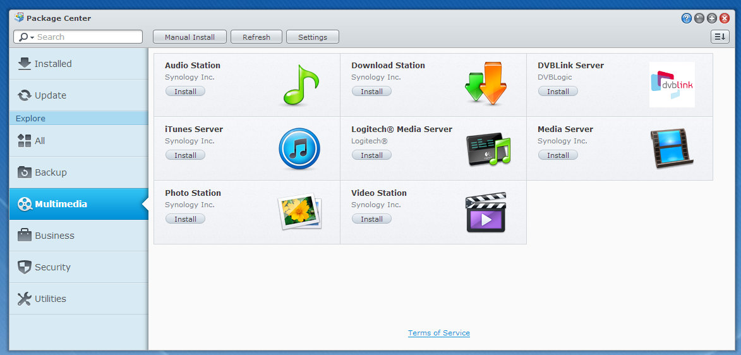Open the search magnifier dropdown arrow
Image resolution: width=741 pixels, height=355 pixels.
click(32, 37)
